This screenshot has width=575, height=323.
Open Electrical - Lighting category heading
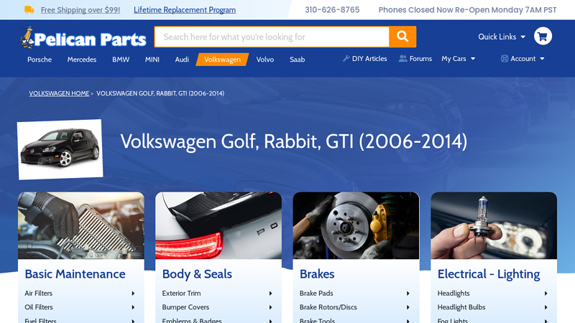(489, 274)
